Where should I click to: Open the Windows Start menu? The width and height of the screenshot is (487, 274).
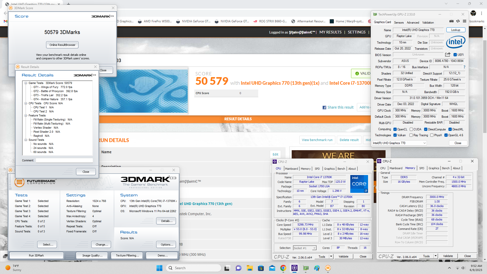(x=159, y=268)
